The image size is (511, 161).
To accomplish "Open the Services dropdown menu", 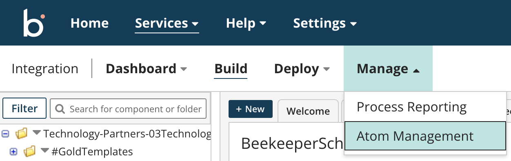I will [167, 23].
